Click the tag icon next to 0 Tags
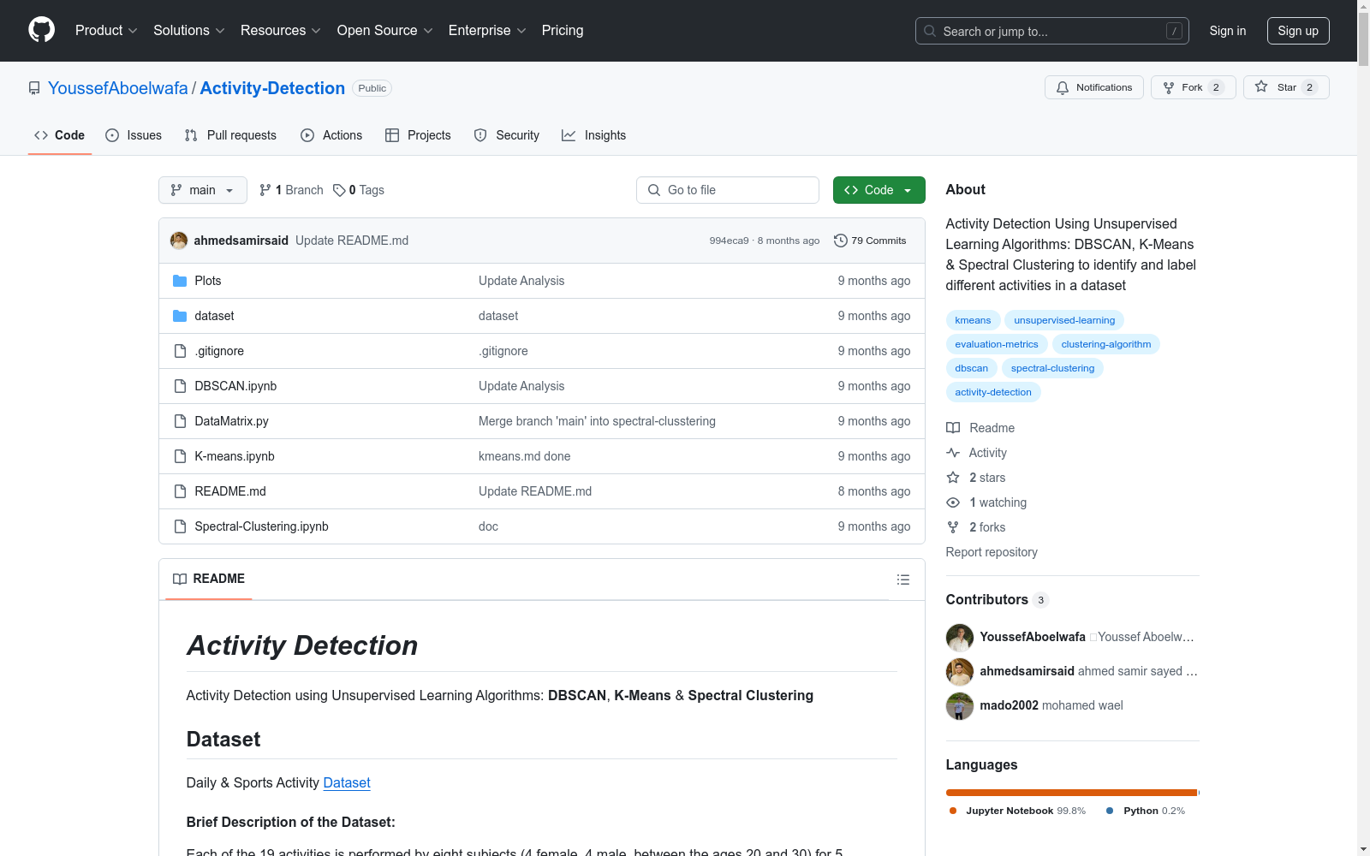 click(x=339, y=190)
